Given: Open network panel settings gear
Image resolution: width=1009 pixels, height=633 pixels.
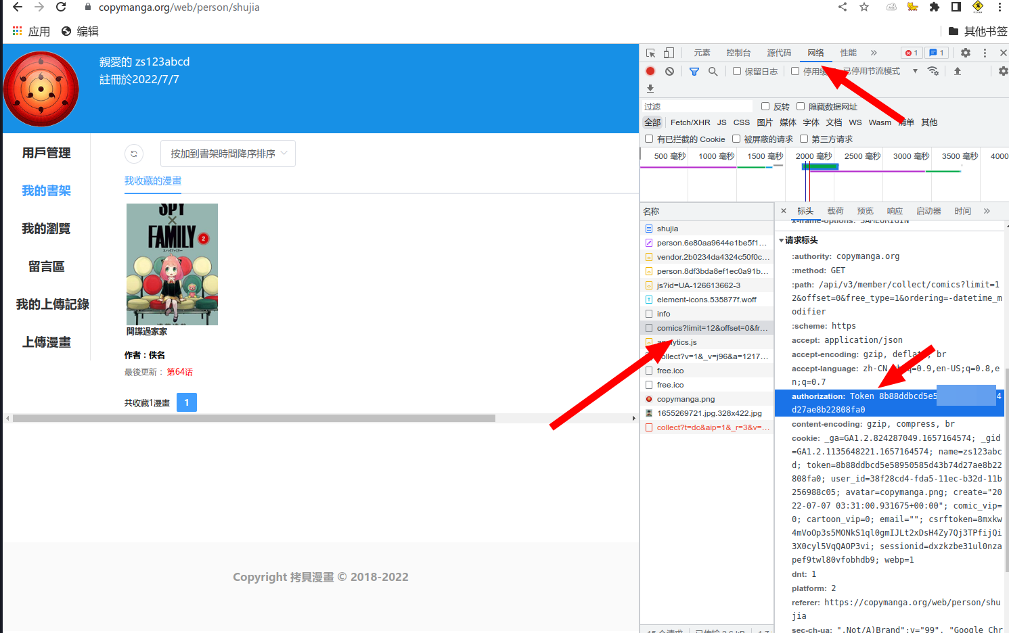Looking at the screenshot, I should point(1004,71).
